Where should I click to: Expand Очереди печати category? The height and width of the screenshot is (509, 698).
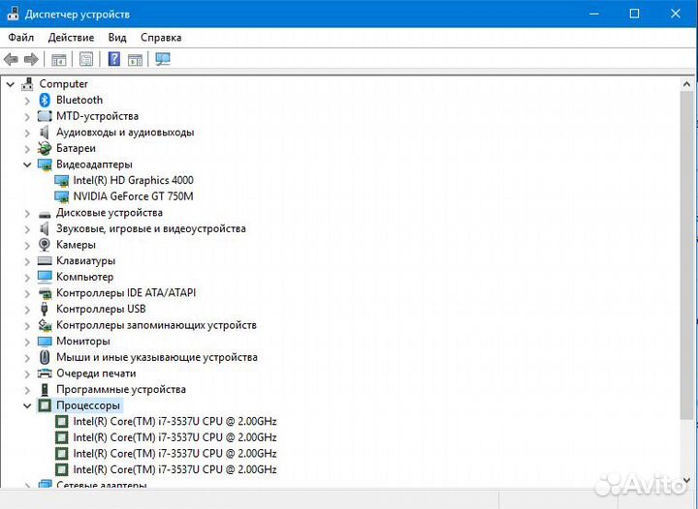(27, 374)
